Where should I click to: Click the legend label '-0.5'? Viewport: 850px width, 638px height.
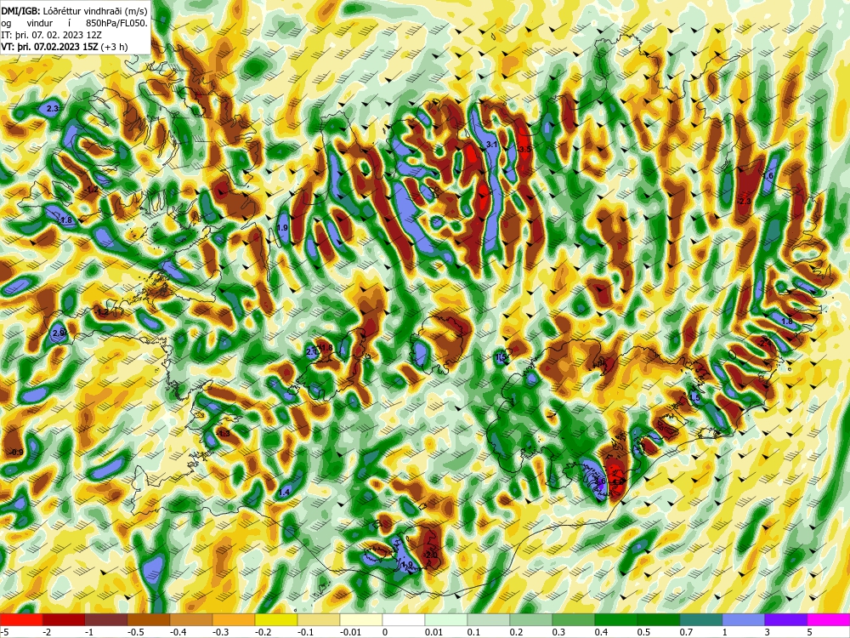click(135, 632)
